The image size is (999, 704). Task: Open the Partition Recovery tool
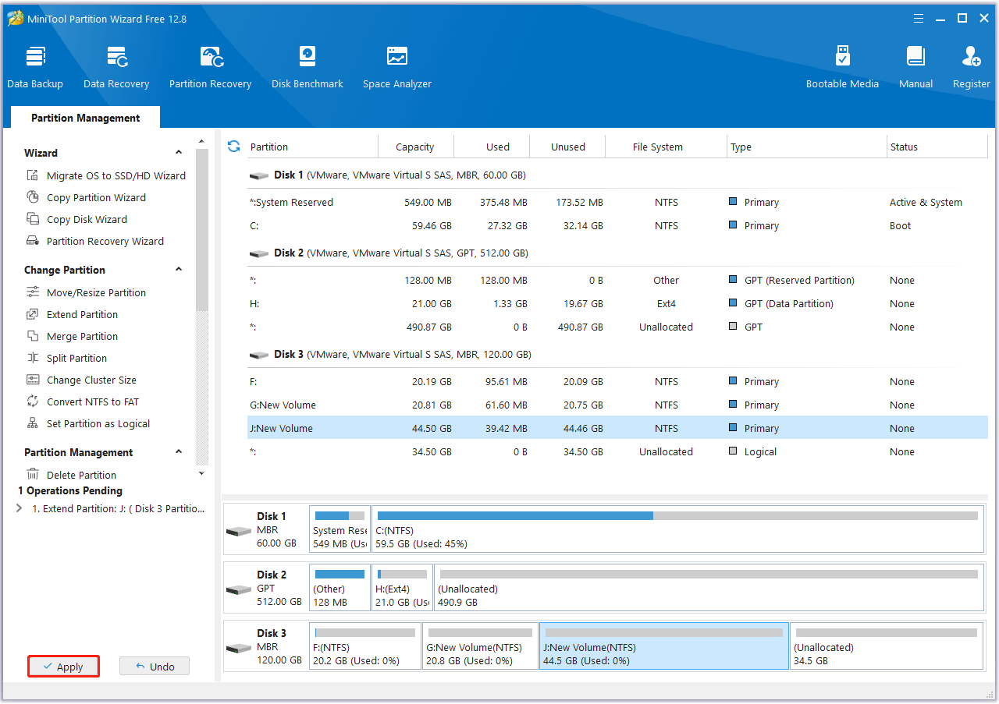tap(211, 68)
